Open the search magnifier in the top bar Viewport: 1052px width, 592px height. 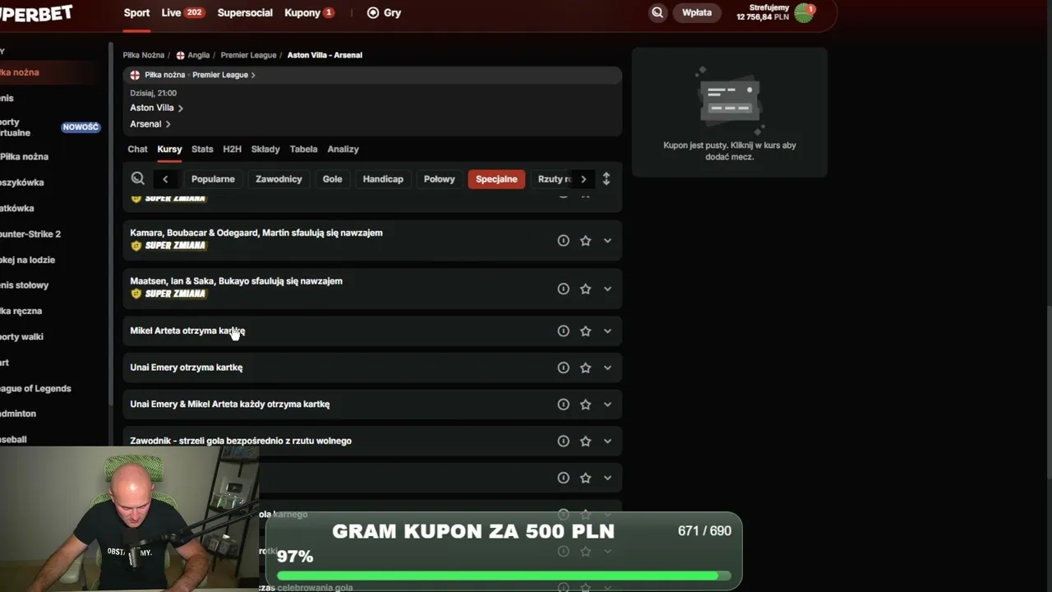tap(657, 12)
